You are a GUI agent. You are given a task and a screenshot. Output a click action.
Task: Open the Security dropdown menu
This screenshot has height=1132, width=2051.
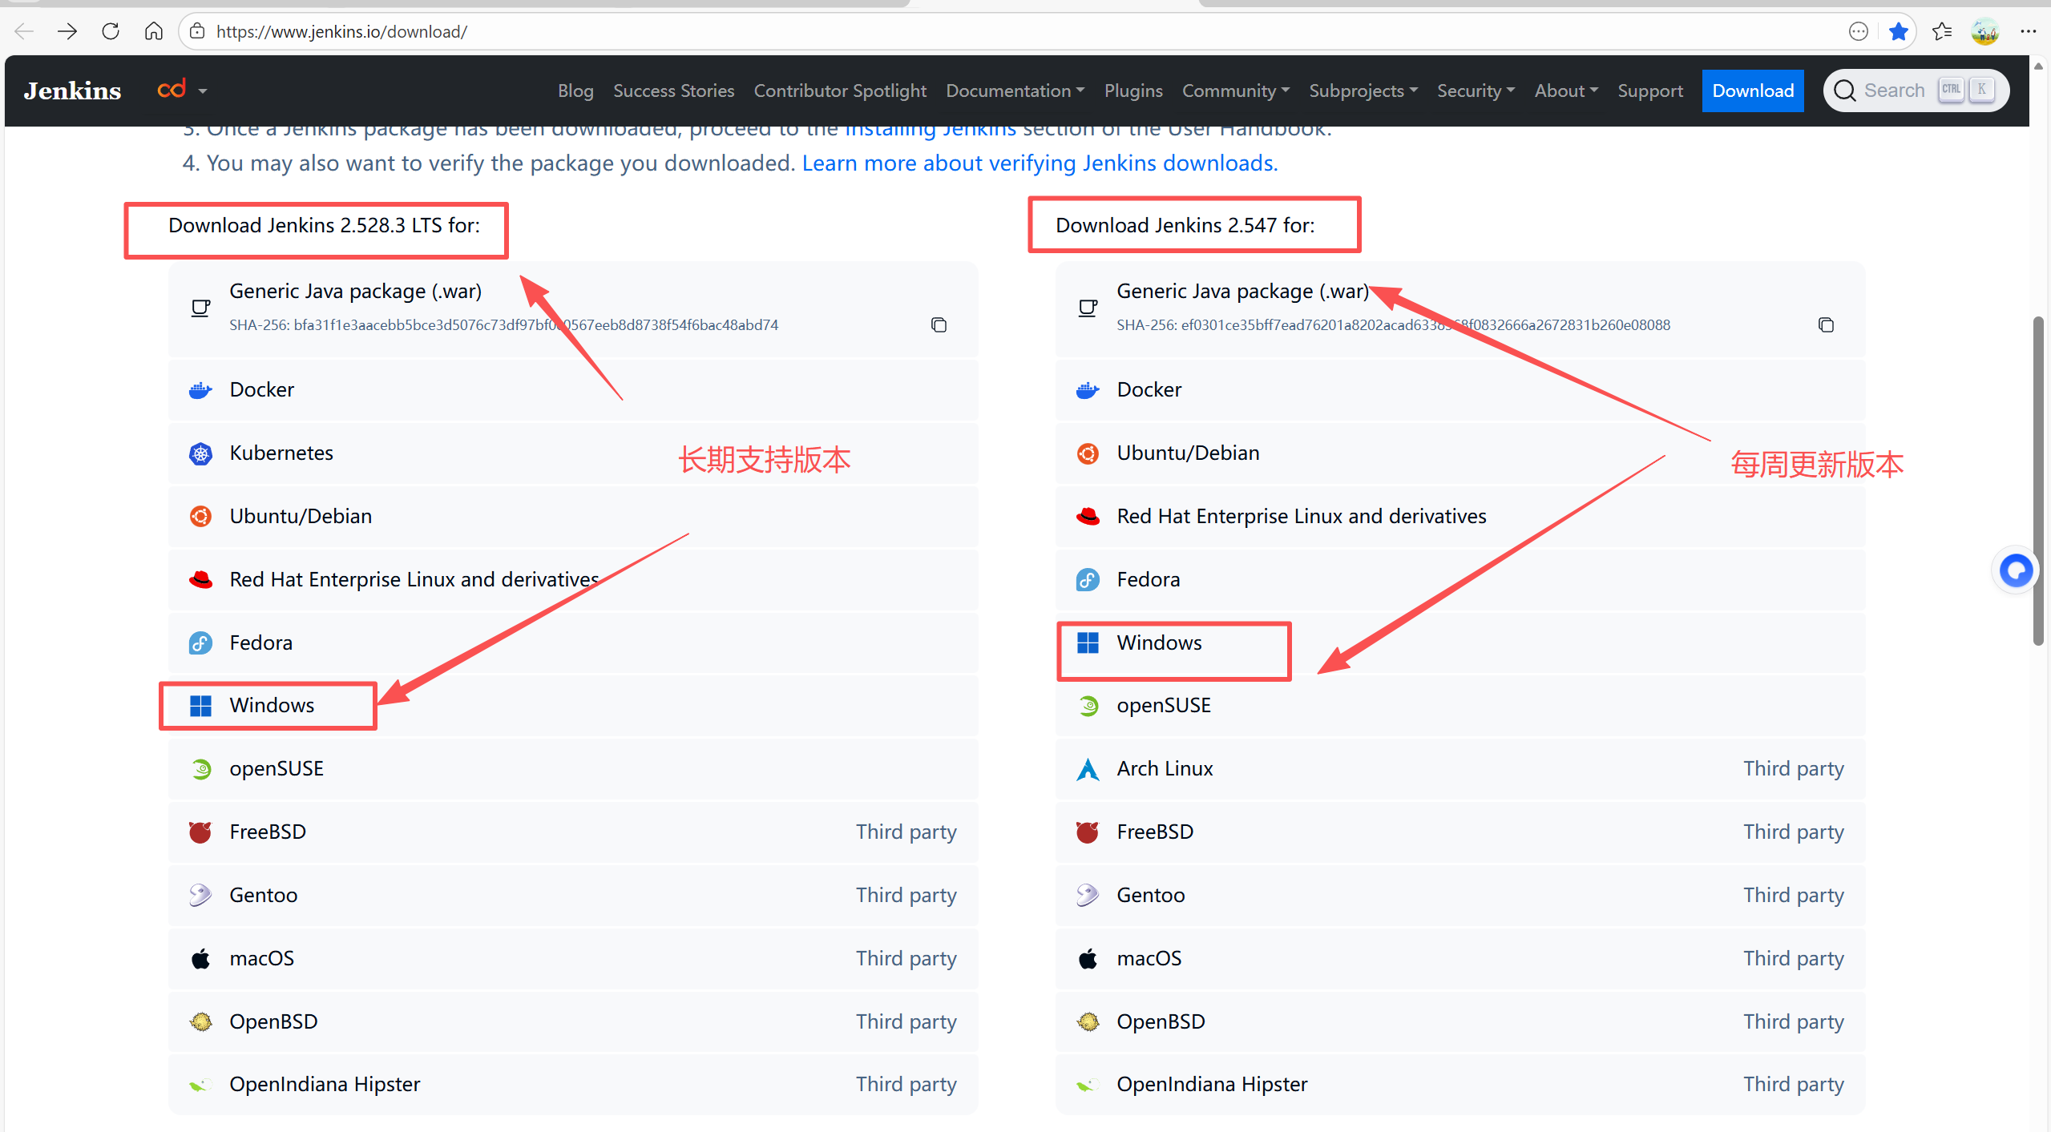[1475, 91]
